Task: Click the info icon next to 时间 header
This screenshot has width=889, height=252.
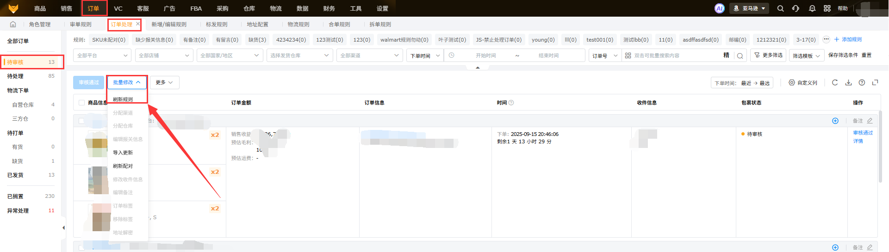Action: point(511,103)
